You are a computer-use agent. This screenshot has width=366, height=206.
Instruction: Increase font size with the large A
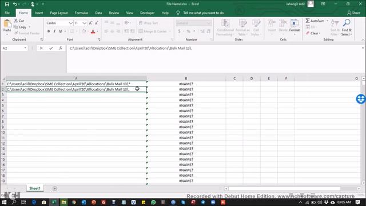(90, 23)
